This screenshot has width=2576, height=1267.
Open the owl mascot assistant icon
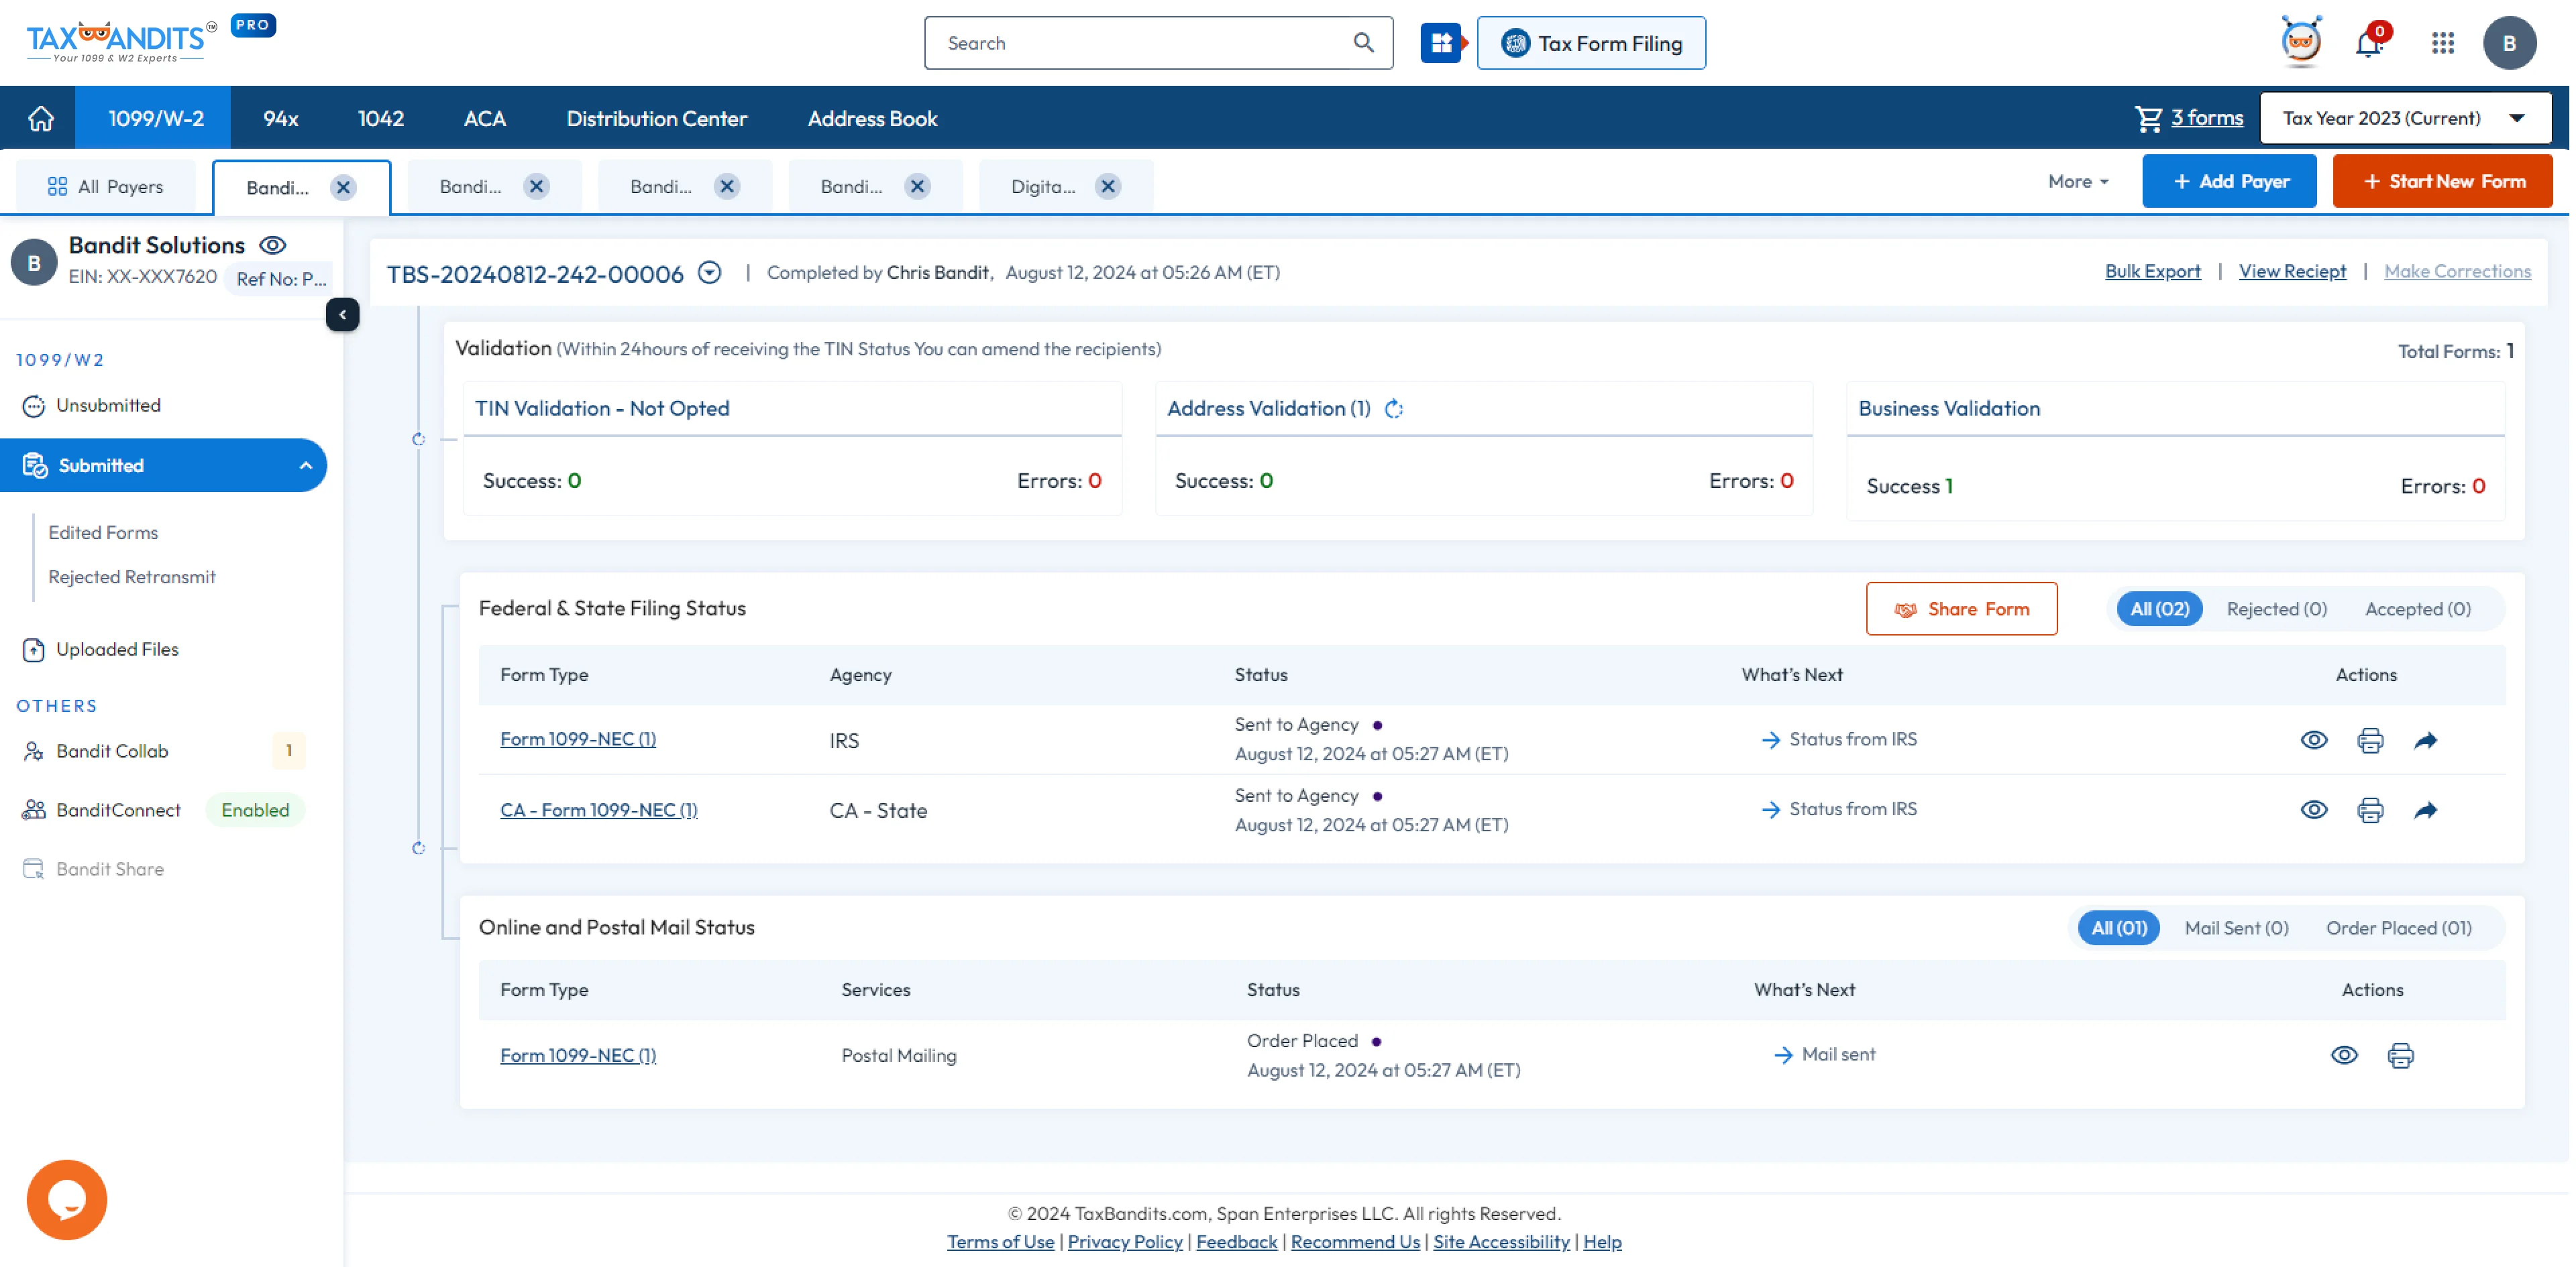(x=2301, y=42)
